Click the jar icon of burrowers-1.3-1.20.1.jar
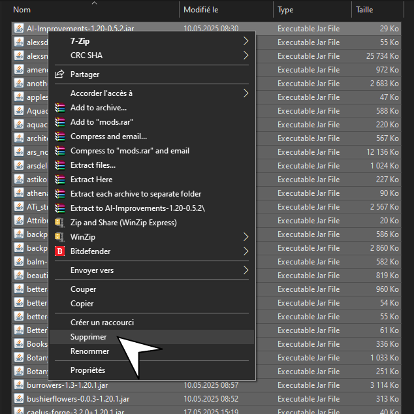Image resolution: width=414 pixels, height=414 pixels. [x=19, y=385]
